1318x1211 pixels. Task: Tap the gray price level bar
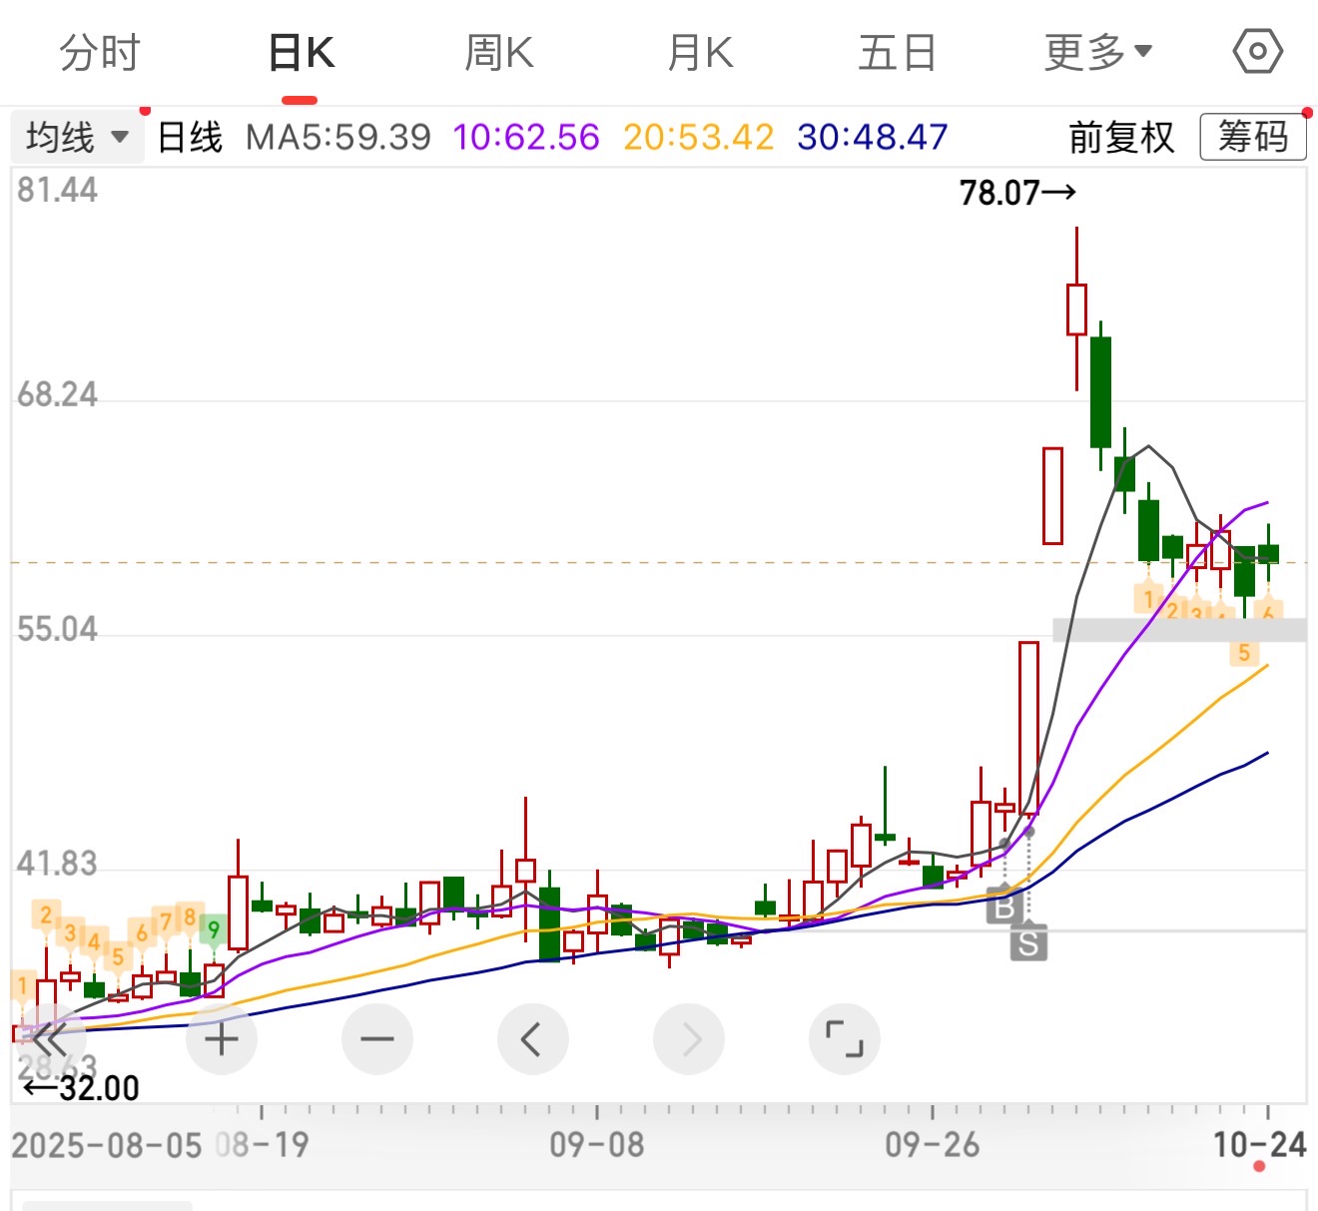(x=1179, y=630)
